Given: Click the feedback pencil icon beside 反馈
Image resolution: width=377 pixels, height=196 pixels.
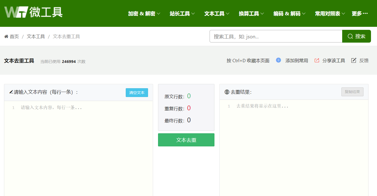Looking at the screenshot, I should pyautogui.click(x=354, y=60).
